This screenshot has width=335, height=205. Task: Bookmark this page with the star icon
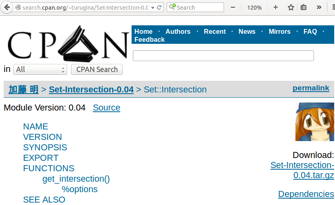(x=291, y=7)
